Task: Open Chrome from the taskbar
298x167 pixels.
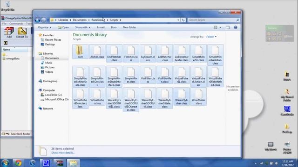Action: coord(19,163)
